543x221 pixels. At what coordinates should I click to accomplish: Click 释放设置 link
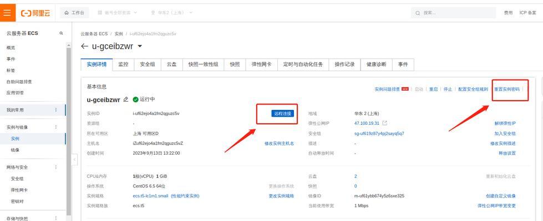(x=507, y=153)
